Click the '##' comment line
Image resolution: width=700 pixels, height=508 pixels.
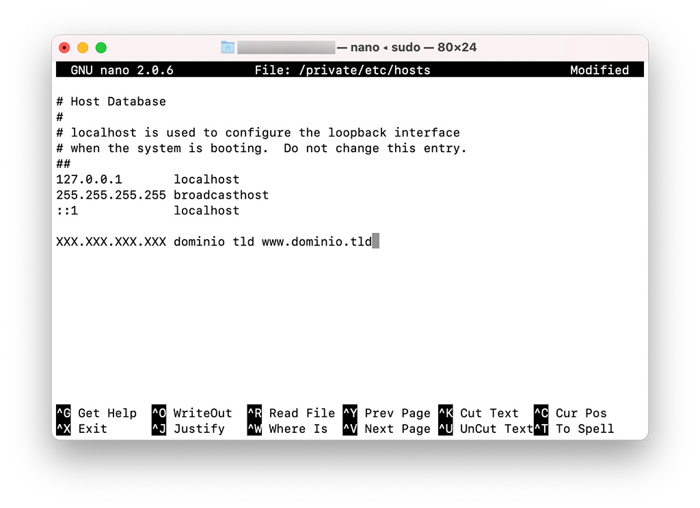click(x=64, y=164)
